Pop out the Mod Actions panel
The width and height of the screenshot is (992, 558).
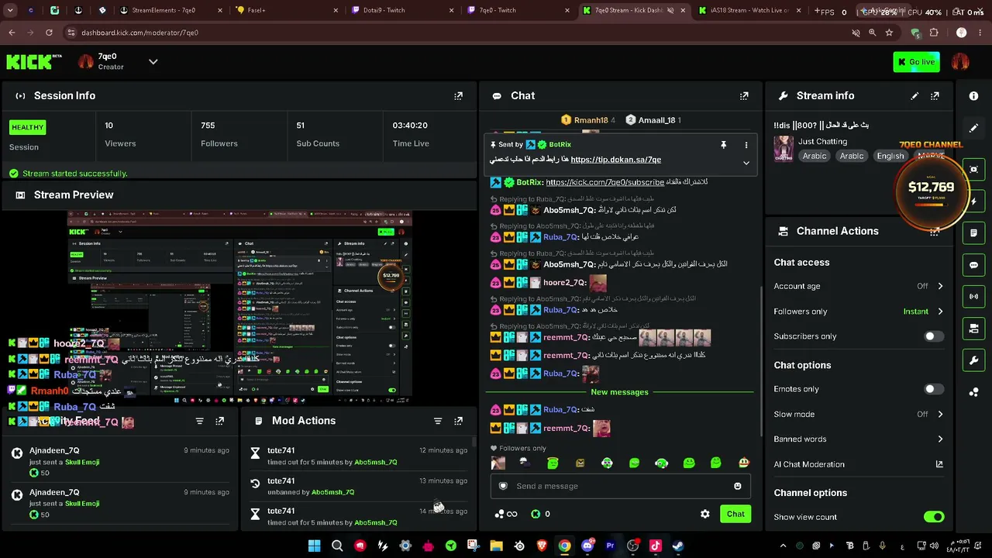tap(458, 421)
